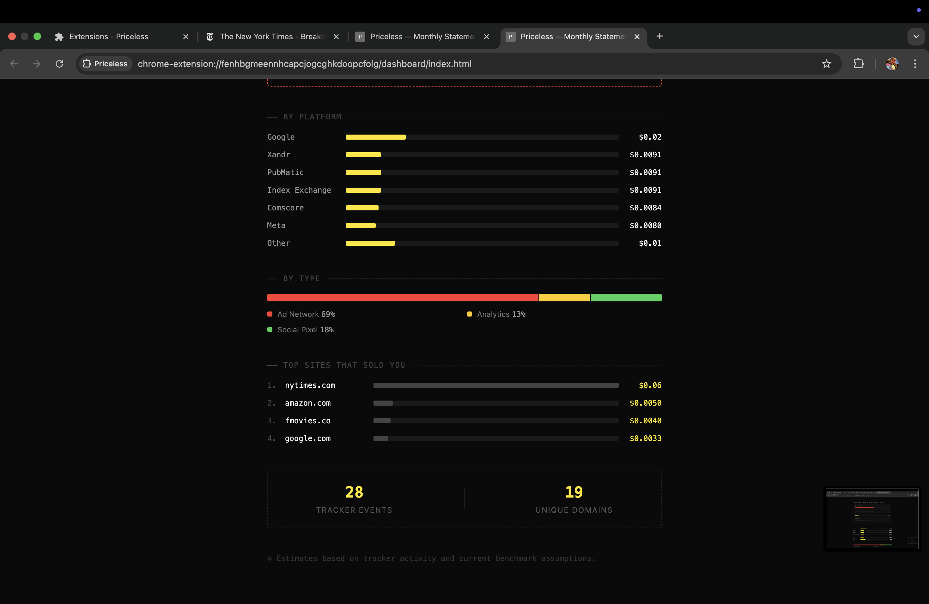Click the green Social Pixel bar segment

626,298
